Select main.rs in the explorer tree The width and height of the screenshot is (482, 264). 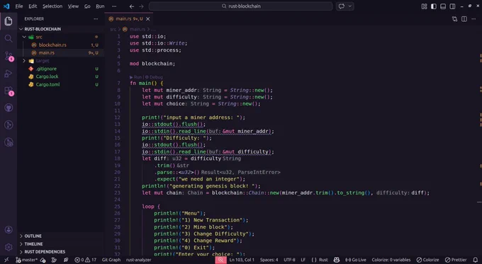[46, 53]
